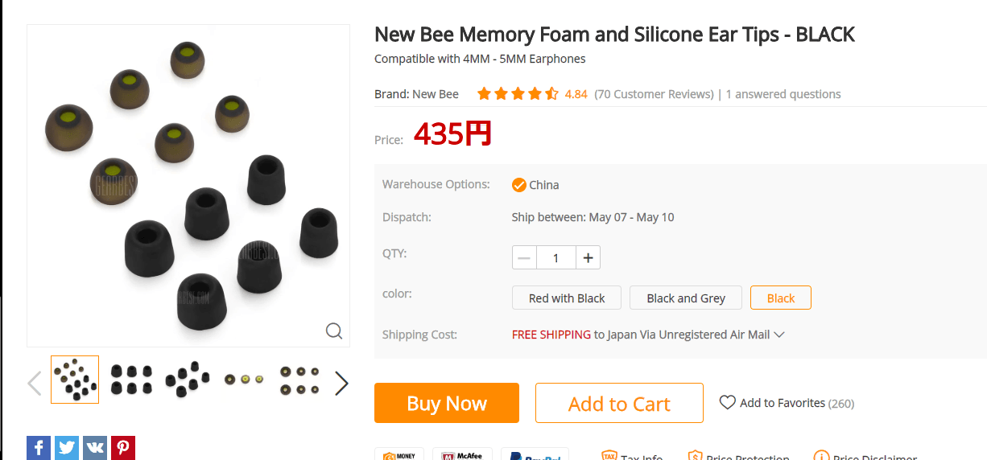Show next thumbnails with right arrow
987x460 pixels.
pos(341,384)
